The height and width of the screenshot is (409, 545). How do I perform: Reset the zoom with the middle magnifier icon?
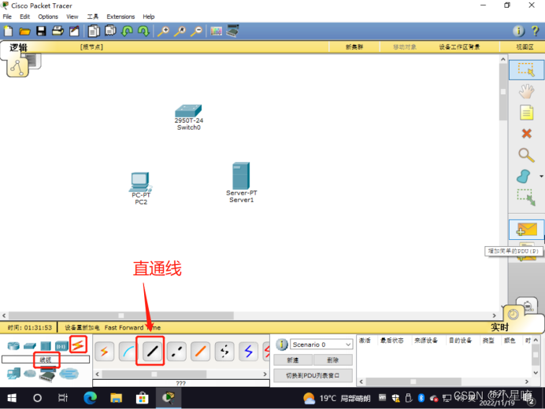(x=180, y=31)
